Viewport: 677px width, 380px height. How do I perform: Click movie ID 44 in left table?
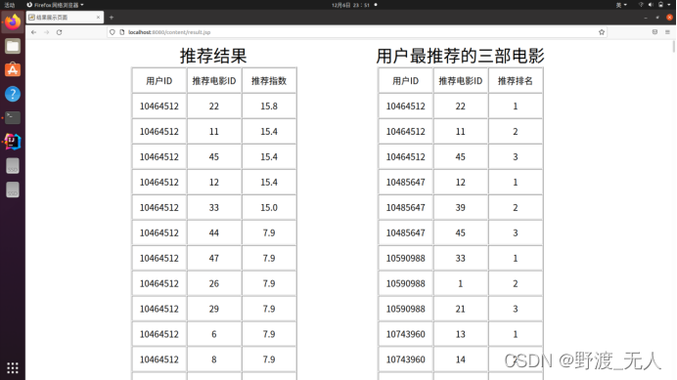click(x=213, y=232)
